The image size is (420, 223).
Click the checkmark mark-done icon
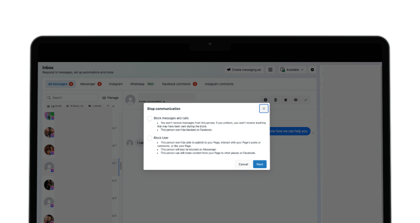pyautogui.click(x=306, y=100)
